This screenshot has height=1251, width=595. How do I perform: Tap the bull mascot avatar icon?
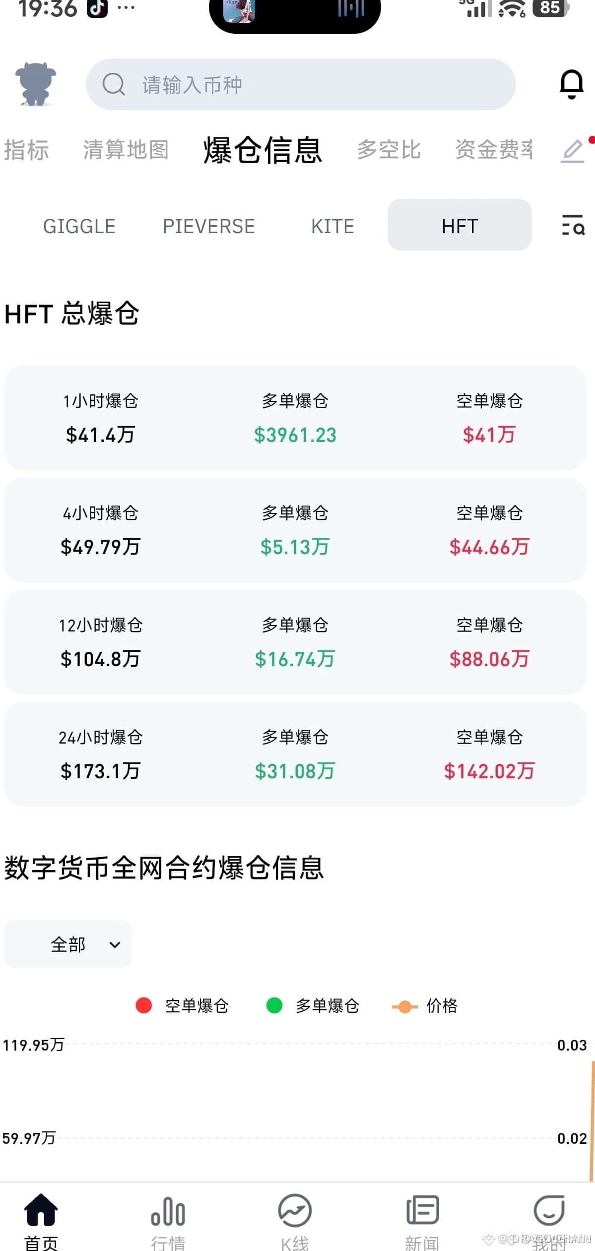point(36,84)
